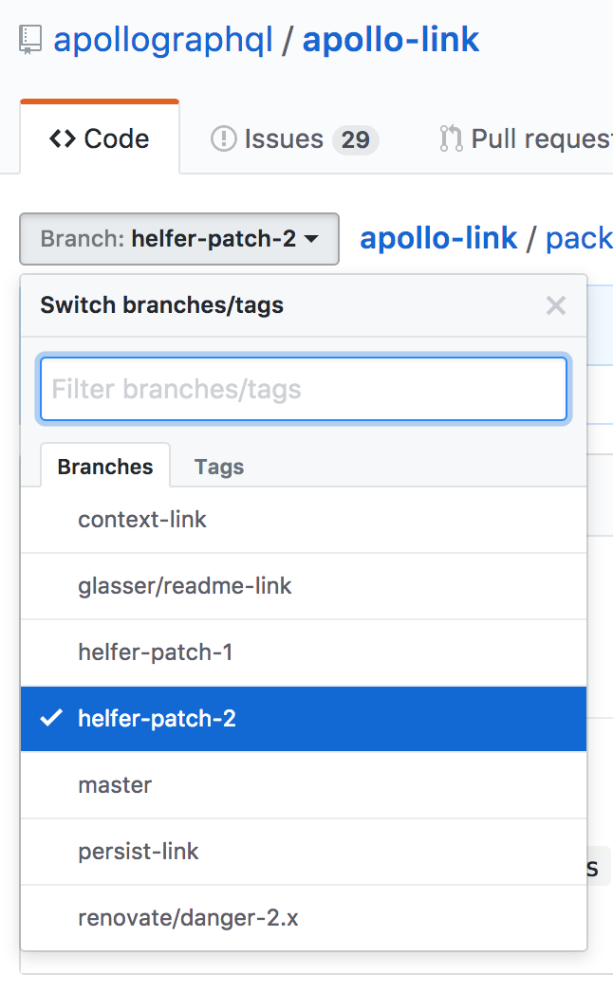The image size is (613, 992).
Task: Choose the context-link branch
Action: tap(142, 519)
